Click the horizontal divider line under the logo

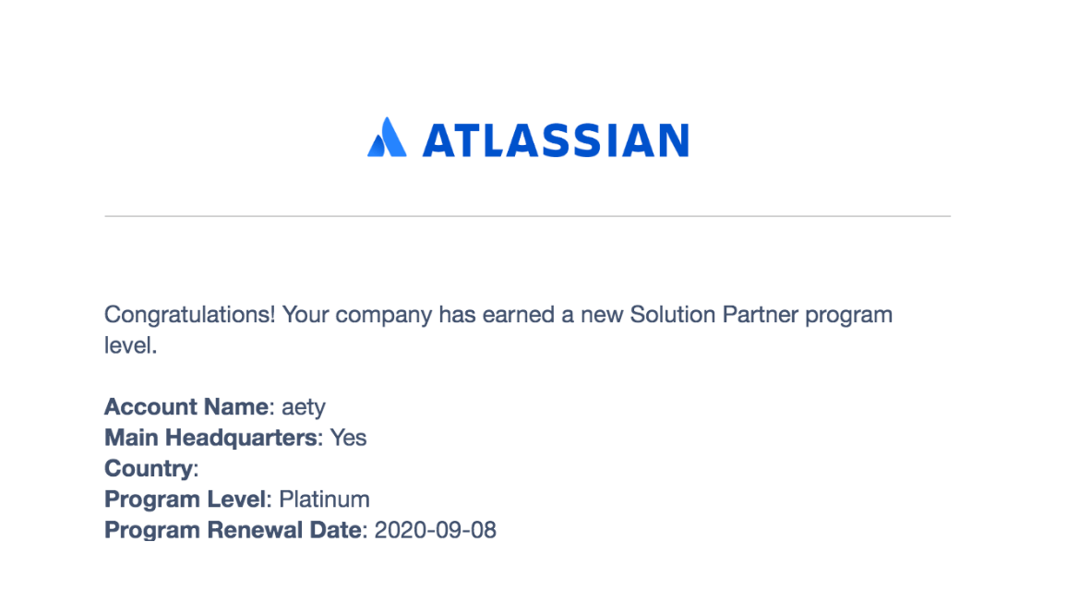point(527,216)
